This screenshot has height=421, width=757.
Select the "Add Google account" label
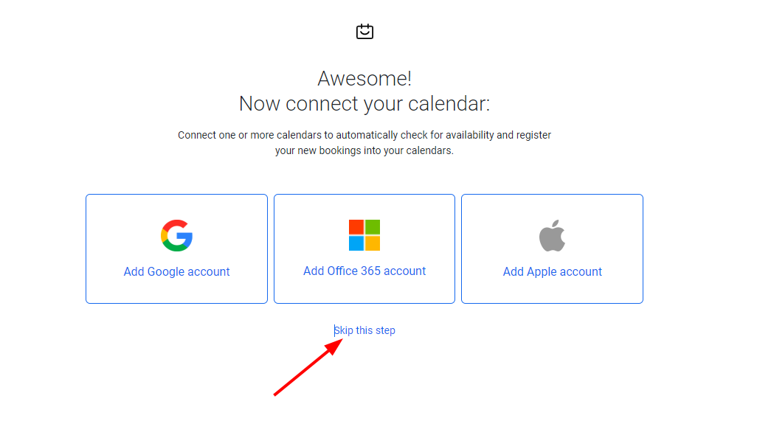click(x=176, y=271)
